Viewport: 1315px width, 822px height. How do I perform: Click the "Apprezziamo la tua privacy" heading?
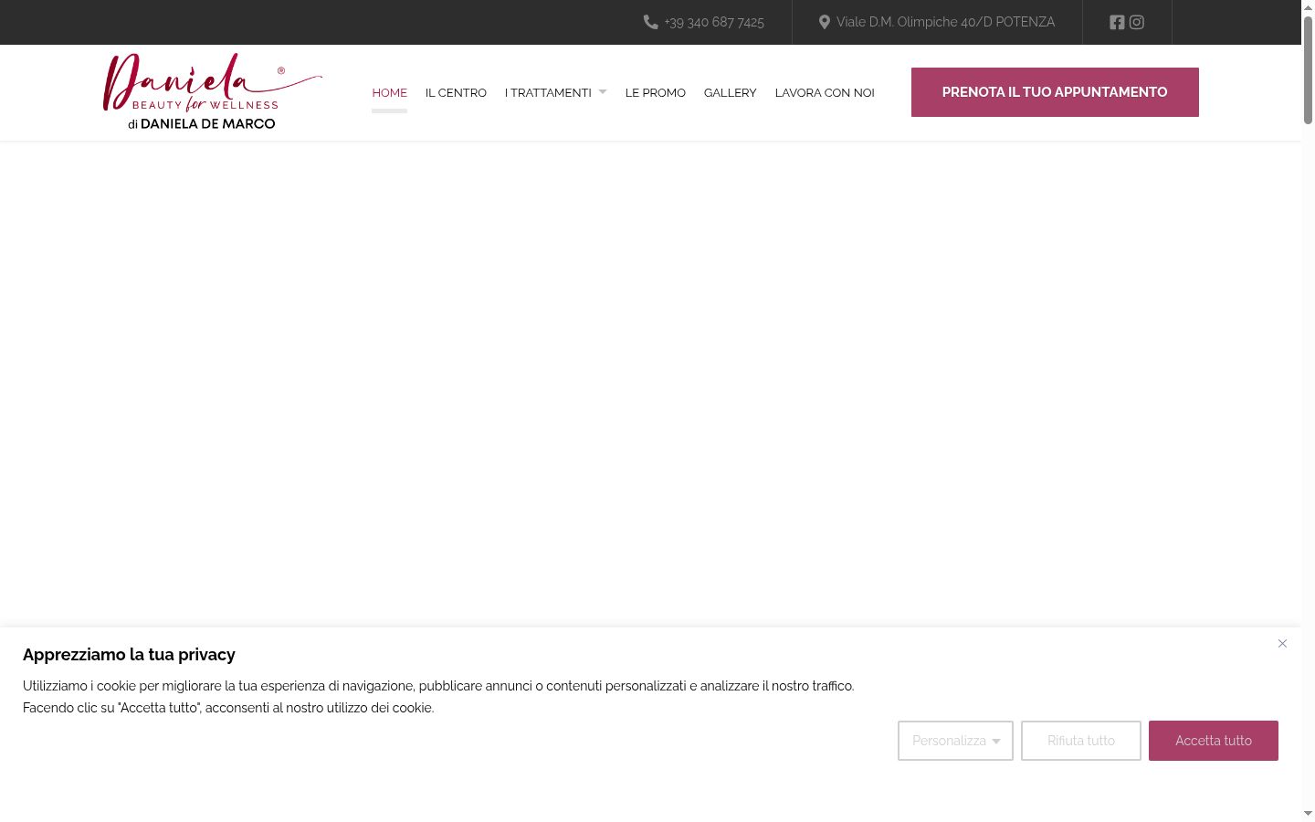129,655
